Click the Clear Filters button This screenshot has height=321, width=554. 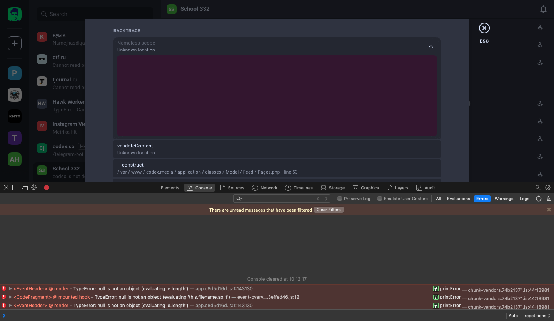(329, 210)
